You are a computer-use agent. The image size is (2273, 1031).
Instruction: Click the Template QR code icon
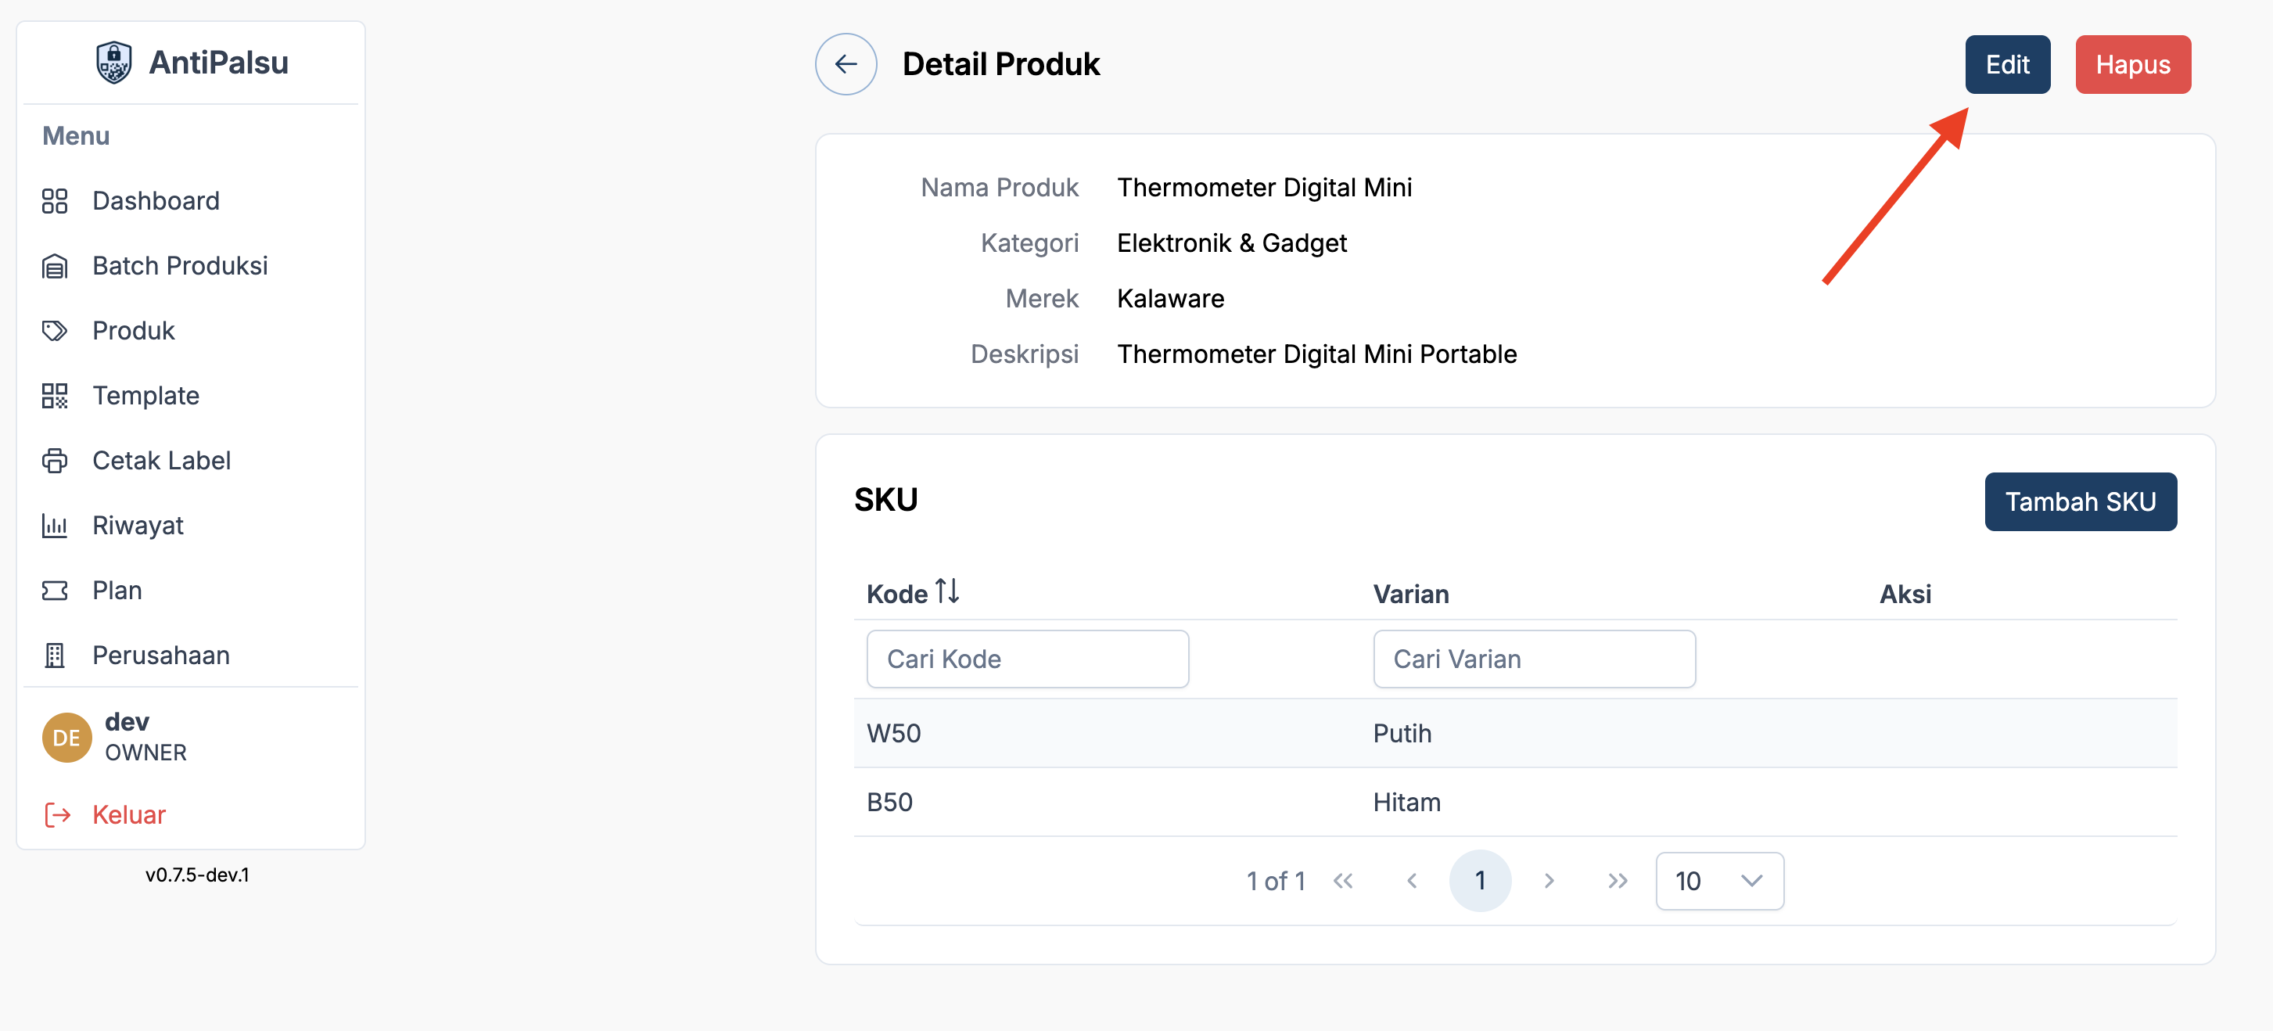point(55,396)
